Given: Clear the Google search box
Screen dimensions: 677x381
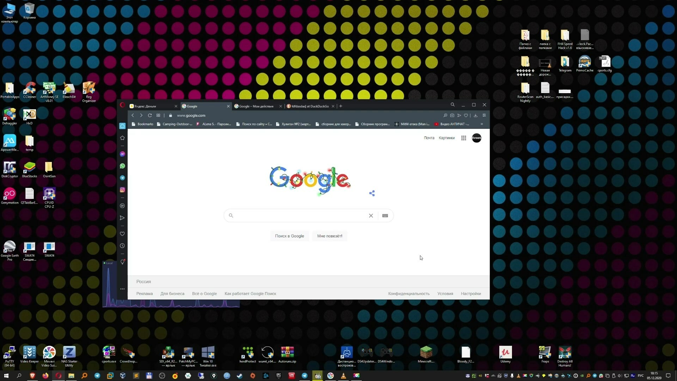Looking at the screenshot, I should coord(371,216).
